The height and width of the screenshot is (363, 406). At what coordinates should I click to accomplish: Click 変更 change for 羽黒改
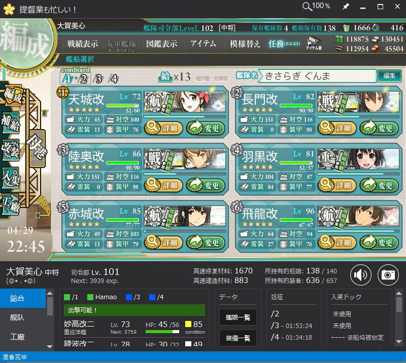[x=379, y=185]
